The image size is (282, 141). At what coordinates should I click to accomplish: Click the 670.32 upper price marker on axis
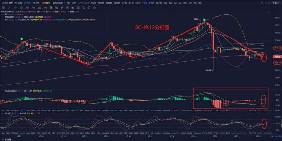click(277, 48)
